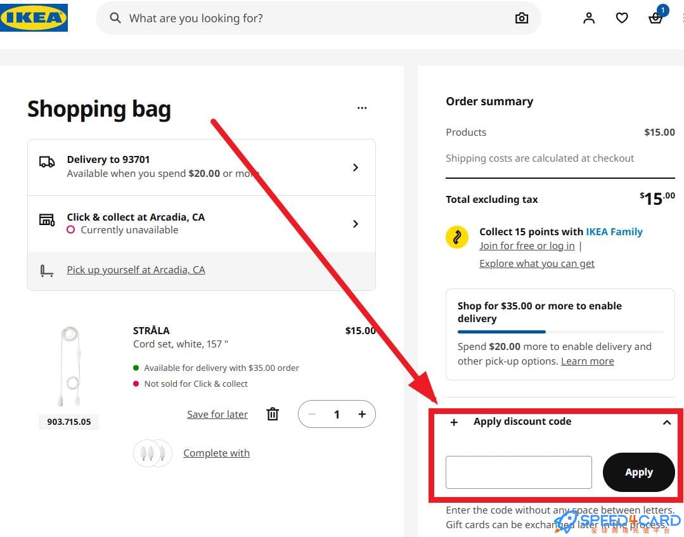Click the IKEA logo to go home

click(x=34, y=18)
